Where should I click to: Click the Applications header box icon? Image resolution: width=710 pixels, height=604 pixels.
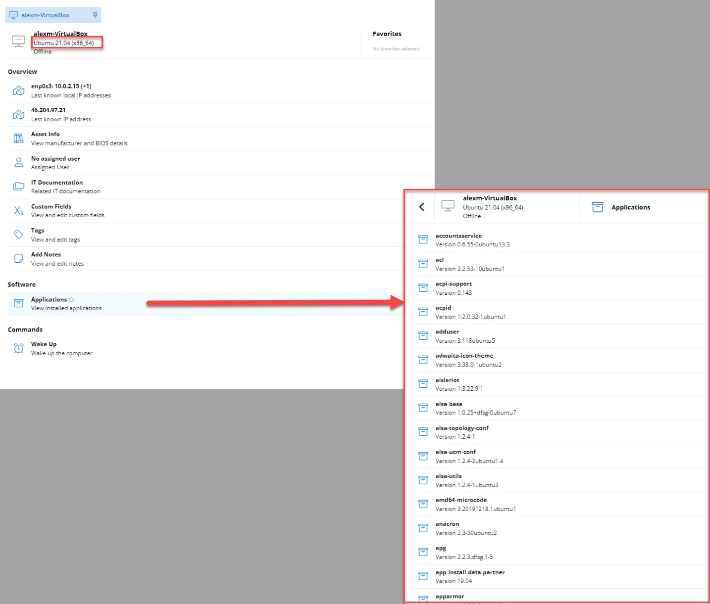coord(598,207)
